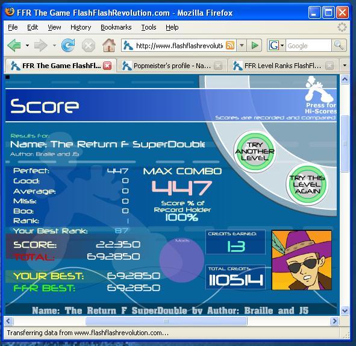Click the scroll up arrow
This screenshot has width=356, height=346.
pos(345,80)
